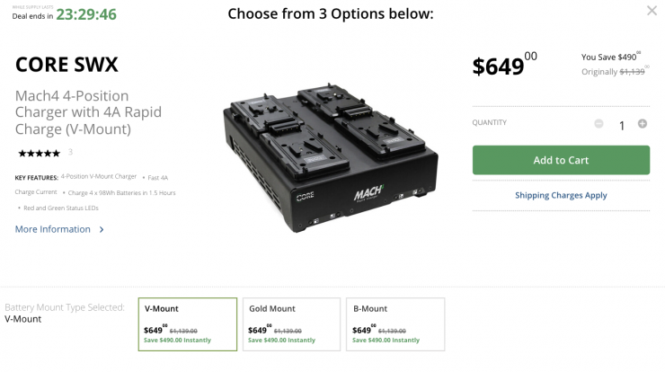Open the More Information link
665x372 pixels.
tap(52, 229)
